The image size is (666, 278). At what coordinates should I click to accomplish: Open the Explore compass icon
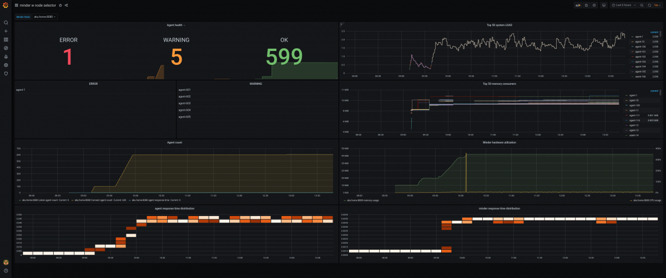point(6,48)
